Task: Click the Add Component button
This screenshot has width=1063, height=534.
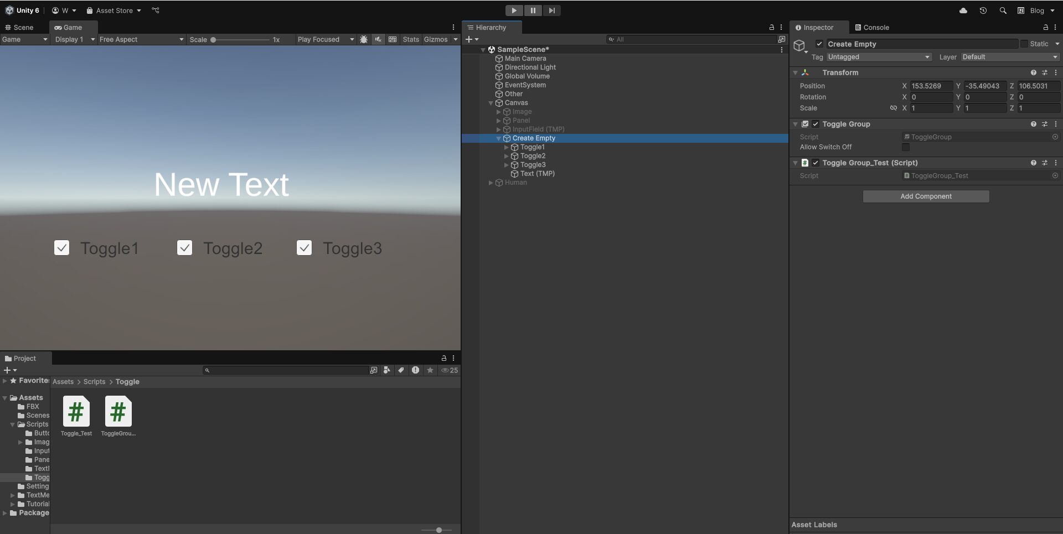Action: coord(926,196)
